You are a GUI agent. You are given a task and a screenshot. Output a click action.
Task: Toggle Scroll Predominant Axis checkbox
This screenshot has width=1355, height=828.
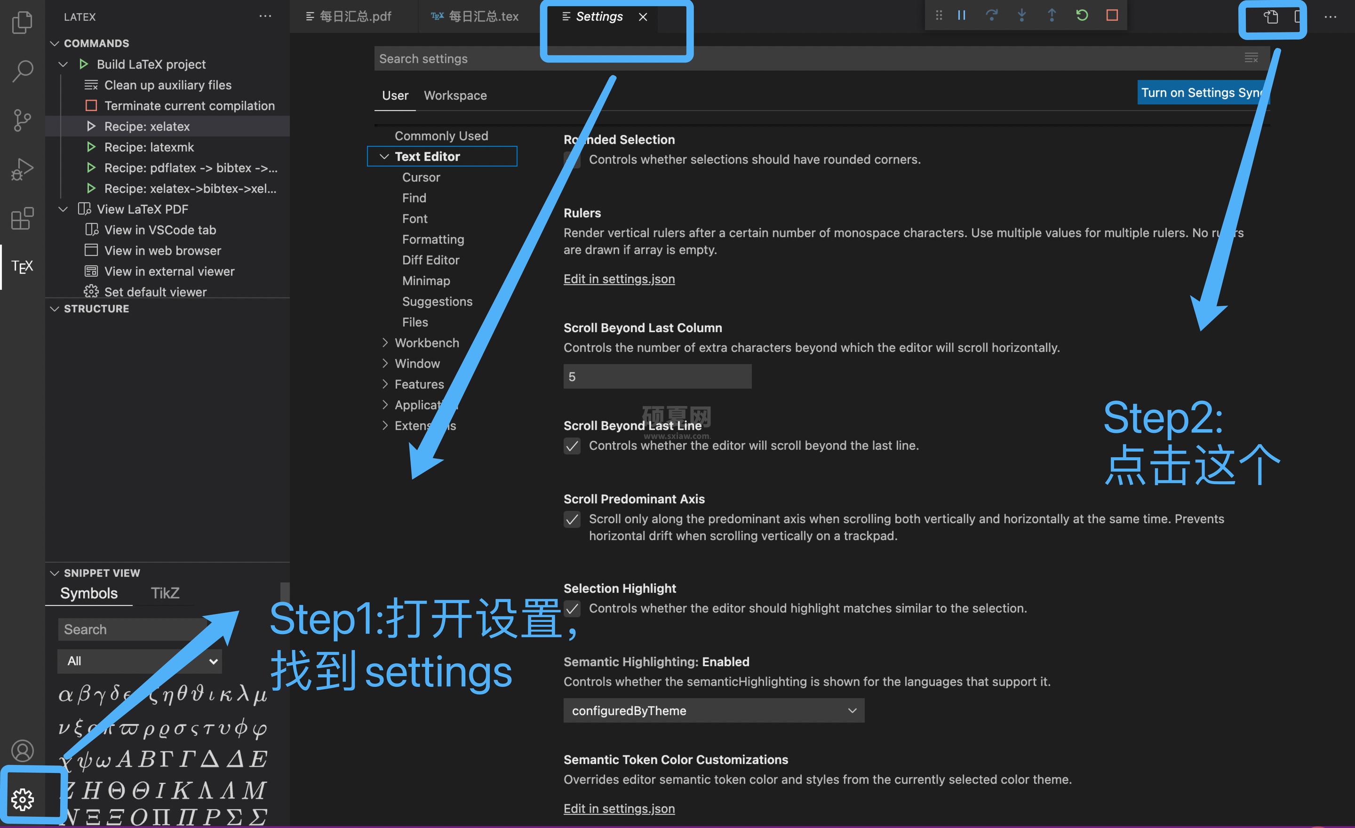(x=572, y=518)
